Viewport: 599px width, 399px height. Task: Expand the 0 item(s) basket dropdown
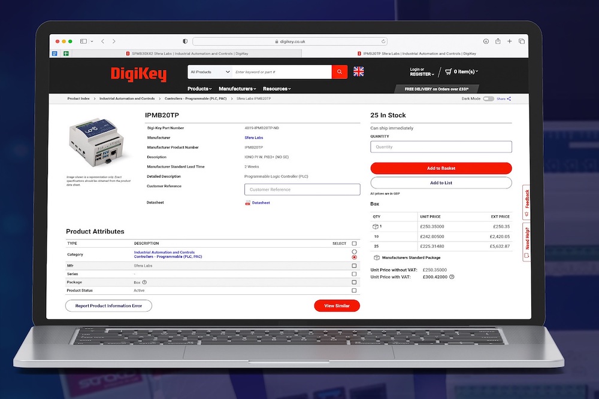(466, 71)
